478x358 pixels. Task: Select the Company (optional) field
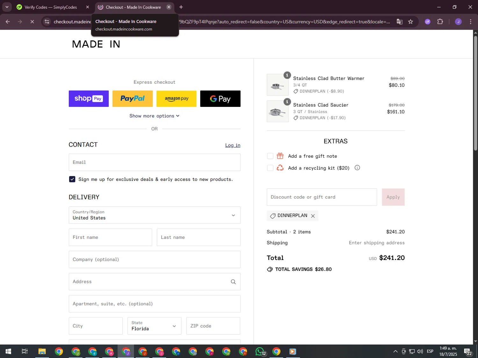click(155, 259)
